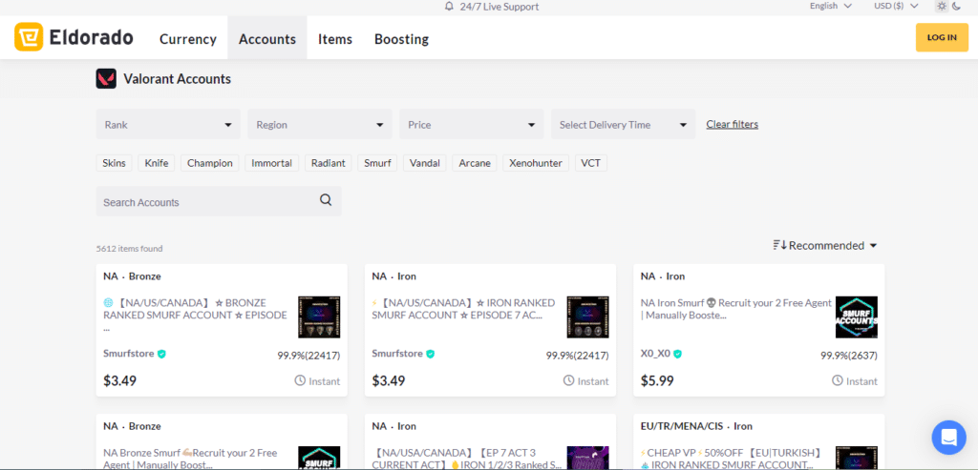
Task: Open the USD ($) currency dropdown
Action: [896, 7]
